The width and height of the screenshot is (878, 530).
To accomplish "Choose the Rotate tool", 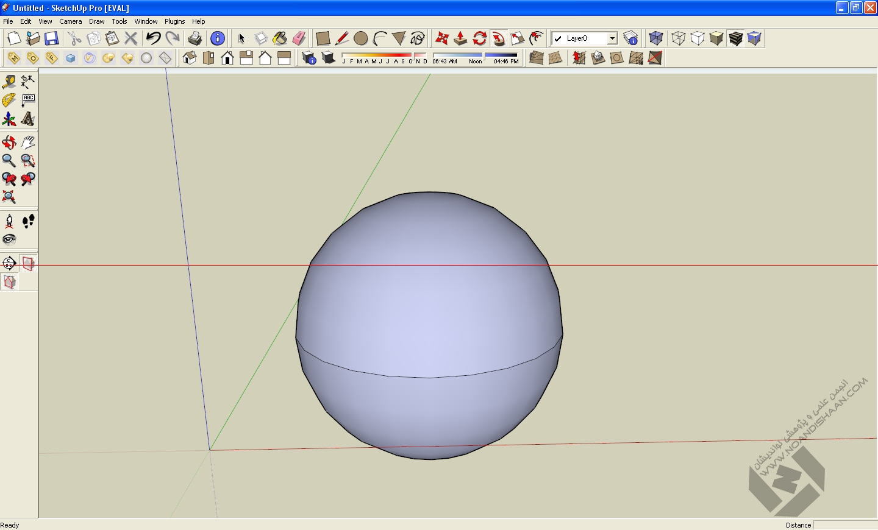I will [x=480, y=38].
